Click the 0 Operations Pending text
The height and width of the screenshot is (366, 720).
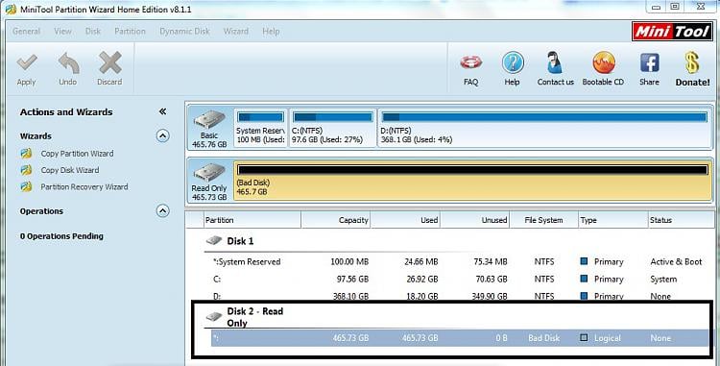coord(61,236)
